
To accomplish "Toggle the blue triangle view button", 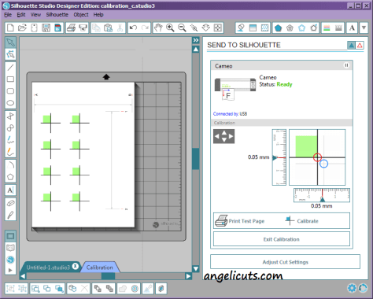I will [x=351, y=46].
